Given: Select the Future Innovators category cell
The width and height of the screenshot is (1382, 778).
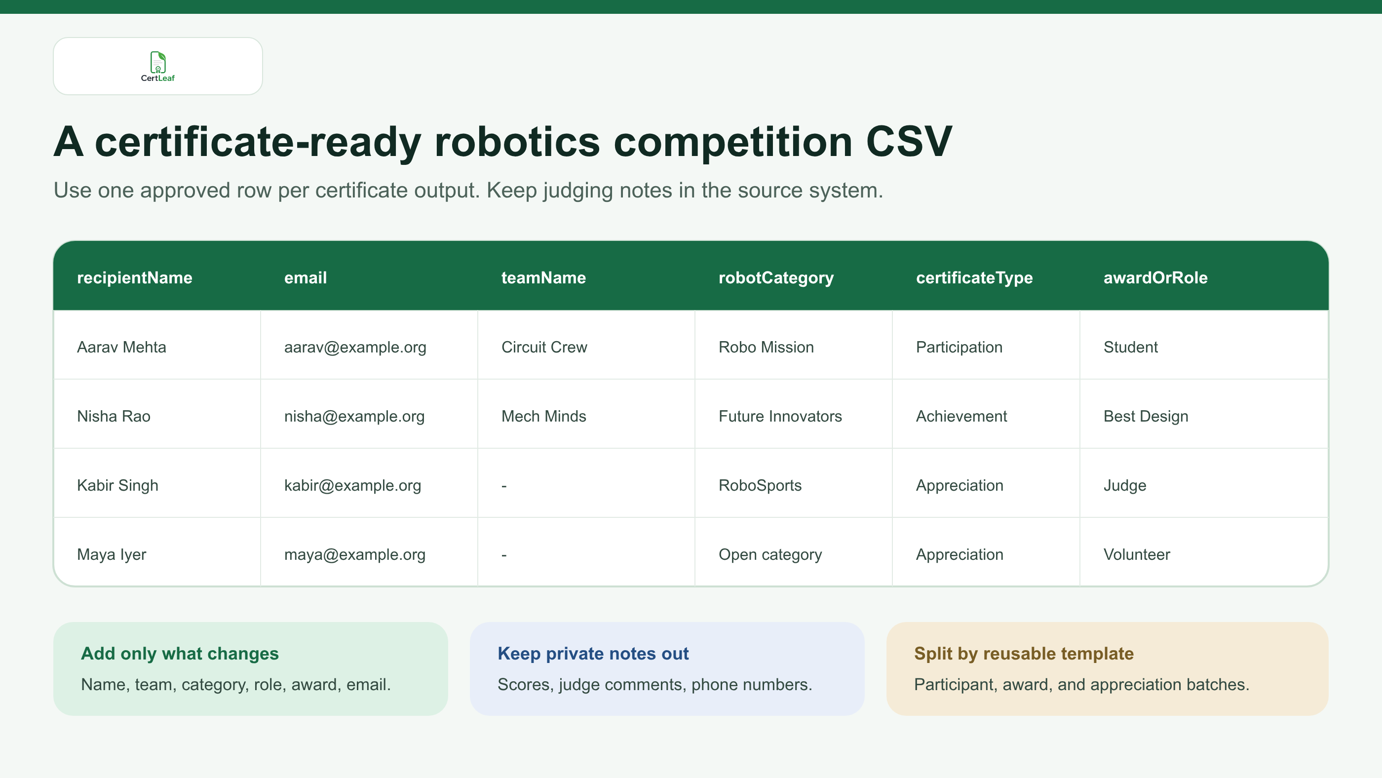Looking at the screenshot, I should click(x=794, y=416).
